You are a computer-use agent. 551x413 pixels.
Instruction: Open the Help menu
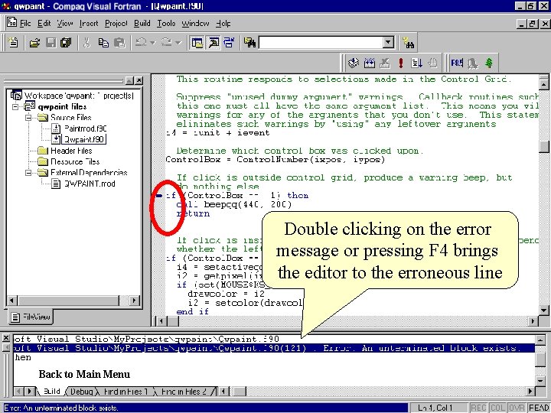223,23
